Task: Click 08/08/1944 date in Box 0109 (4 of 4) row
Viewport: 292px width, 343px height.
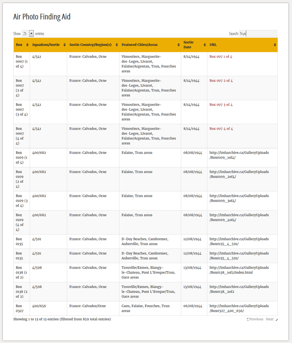Action: click(x=194, y=222)
